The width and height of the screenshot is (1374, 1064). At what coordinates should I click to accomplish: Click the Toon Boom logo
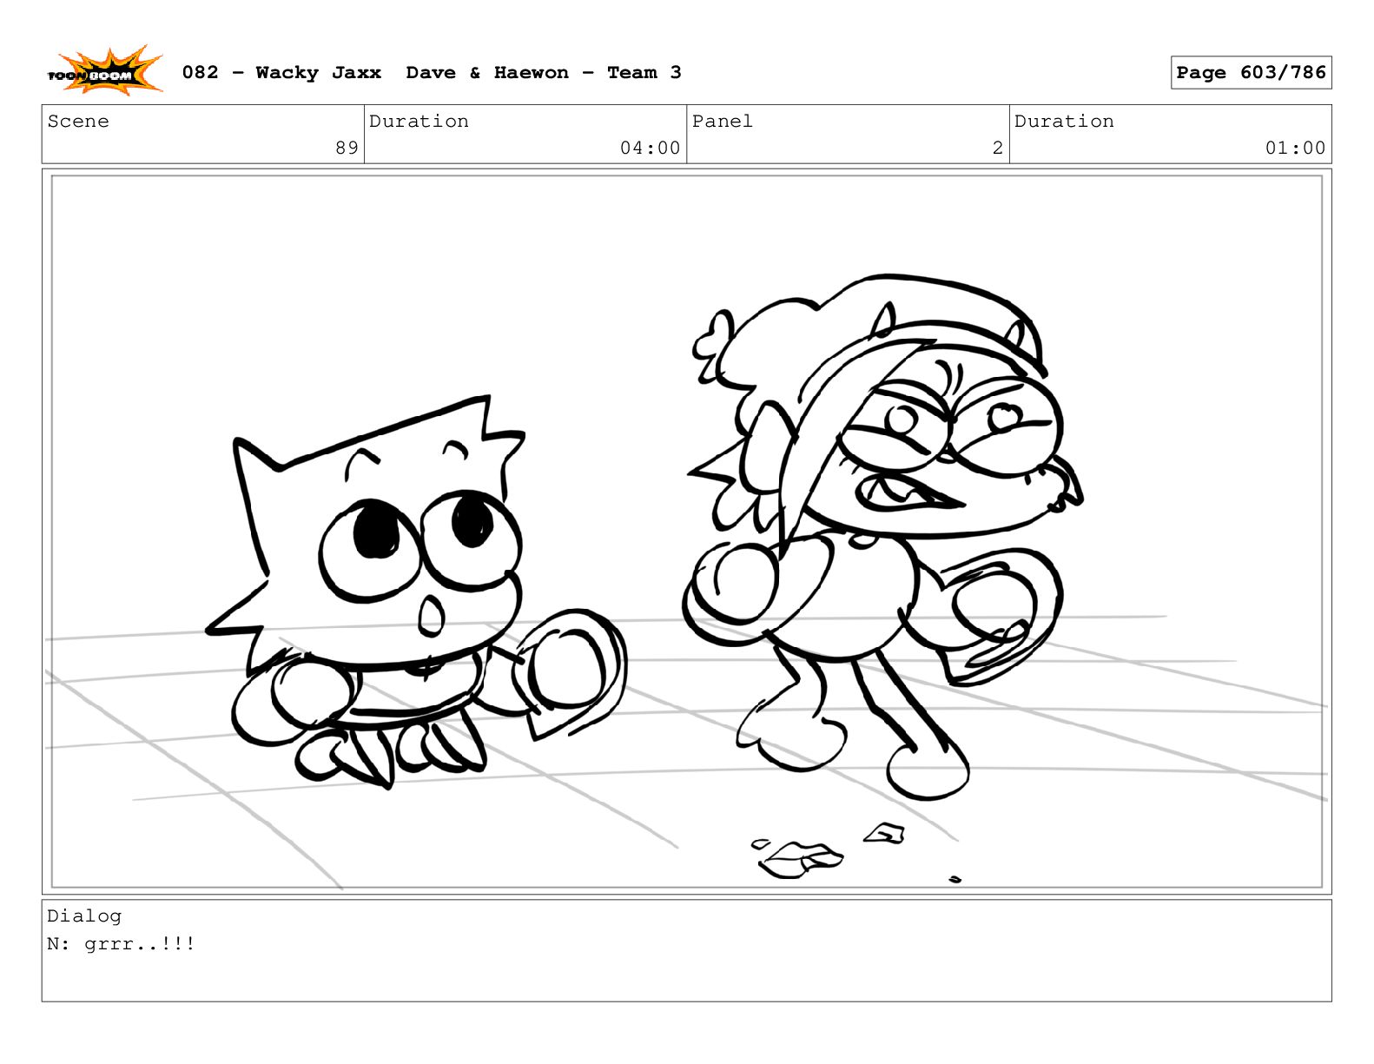(x=105, y=71)
